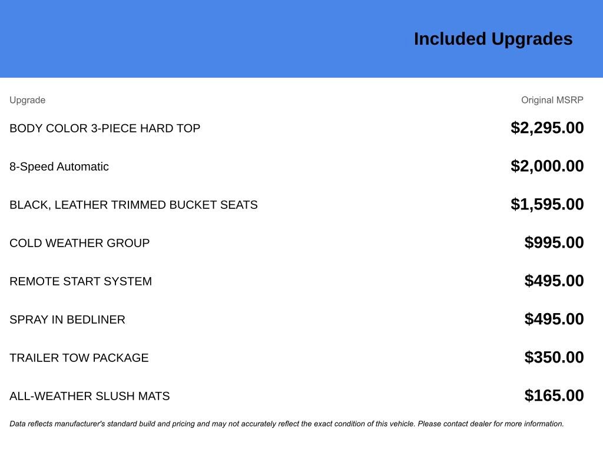Click the manufacturer data disclaimer text
Image resolution: width=603 pixels, height=452 pixels.
tap(287, 424)
